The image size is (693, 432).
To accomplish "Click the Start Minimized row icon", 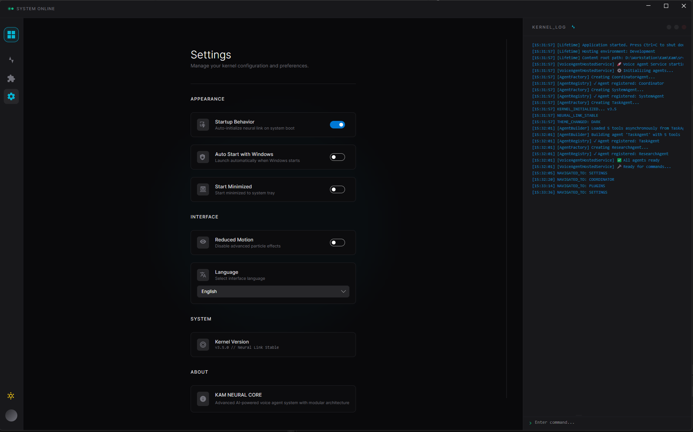I will click(x=203, y=189).
